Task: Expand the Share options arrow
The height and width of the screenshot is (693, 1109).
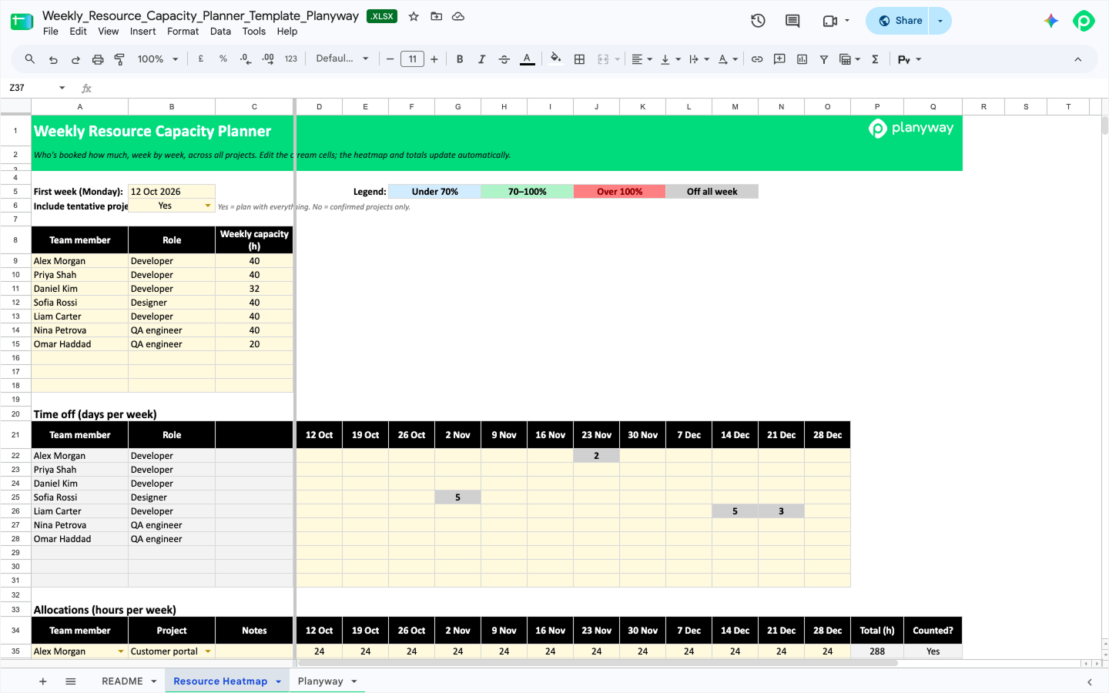Action: pos(940,21)
